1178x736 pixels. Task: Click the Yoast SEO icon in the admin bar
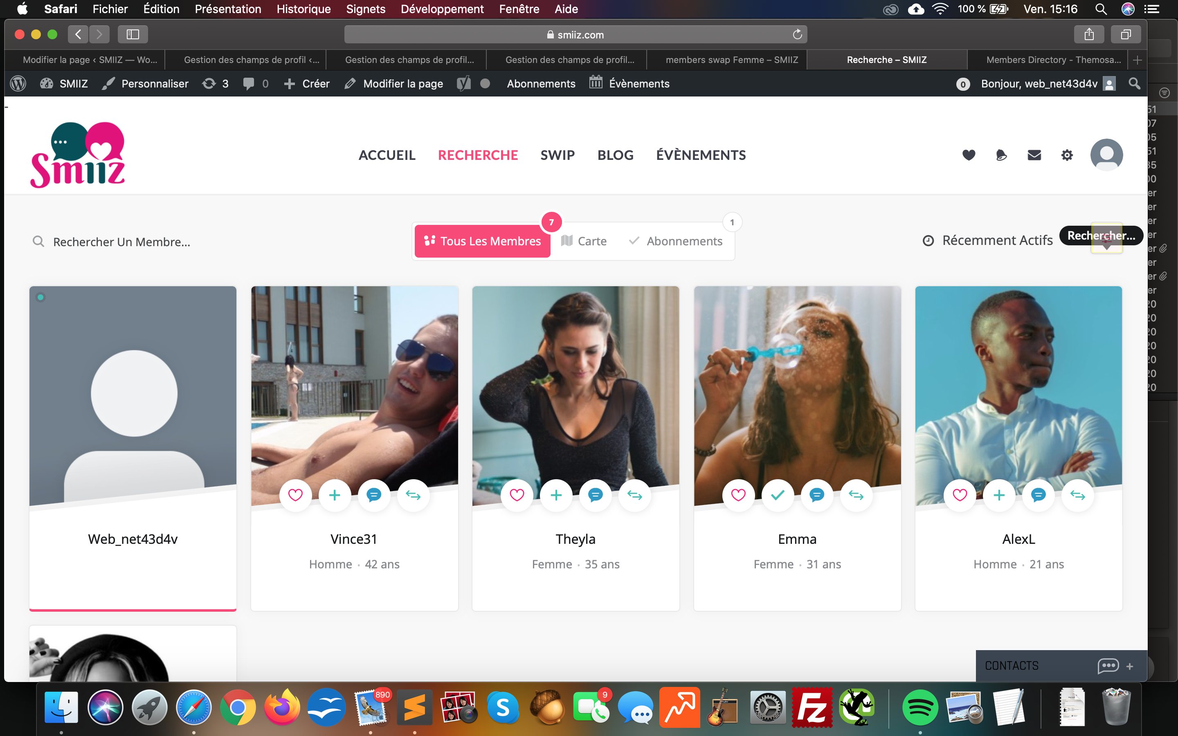tap(464, 84)
